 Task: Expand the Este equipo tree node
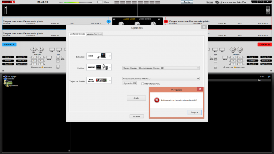(3, 76)
